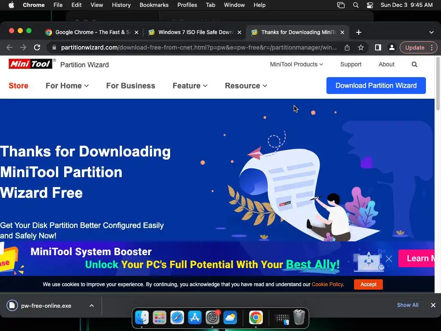
Task: Open Weather app from the Dock
Action: click(230, 318)
